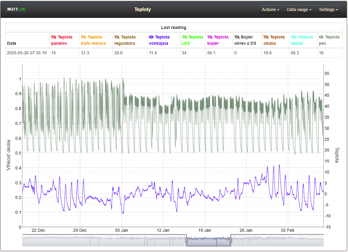This screenshot has width=348, height=252.
Task: Click the eye-slash icon for Teplota regulatora
Action: point(117,37)
